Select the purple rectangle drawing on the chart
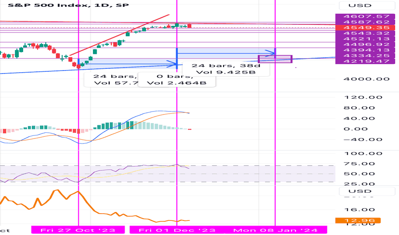This screenshot has height=235, width=399. [275, 59]
